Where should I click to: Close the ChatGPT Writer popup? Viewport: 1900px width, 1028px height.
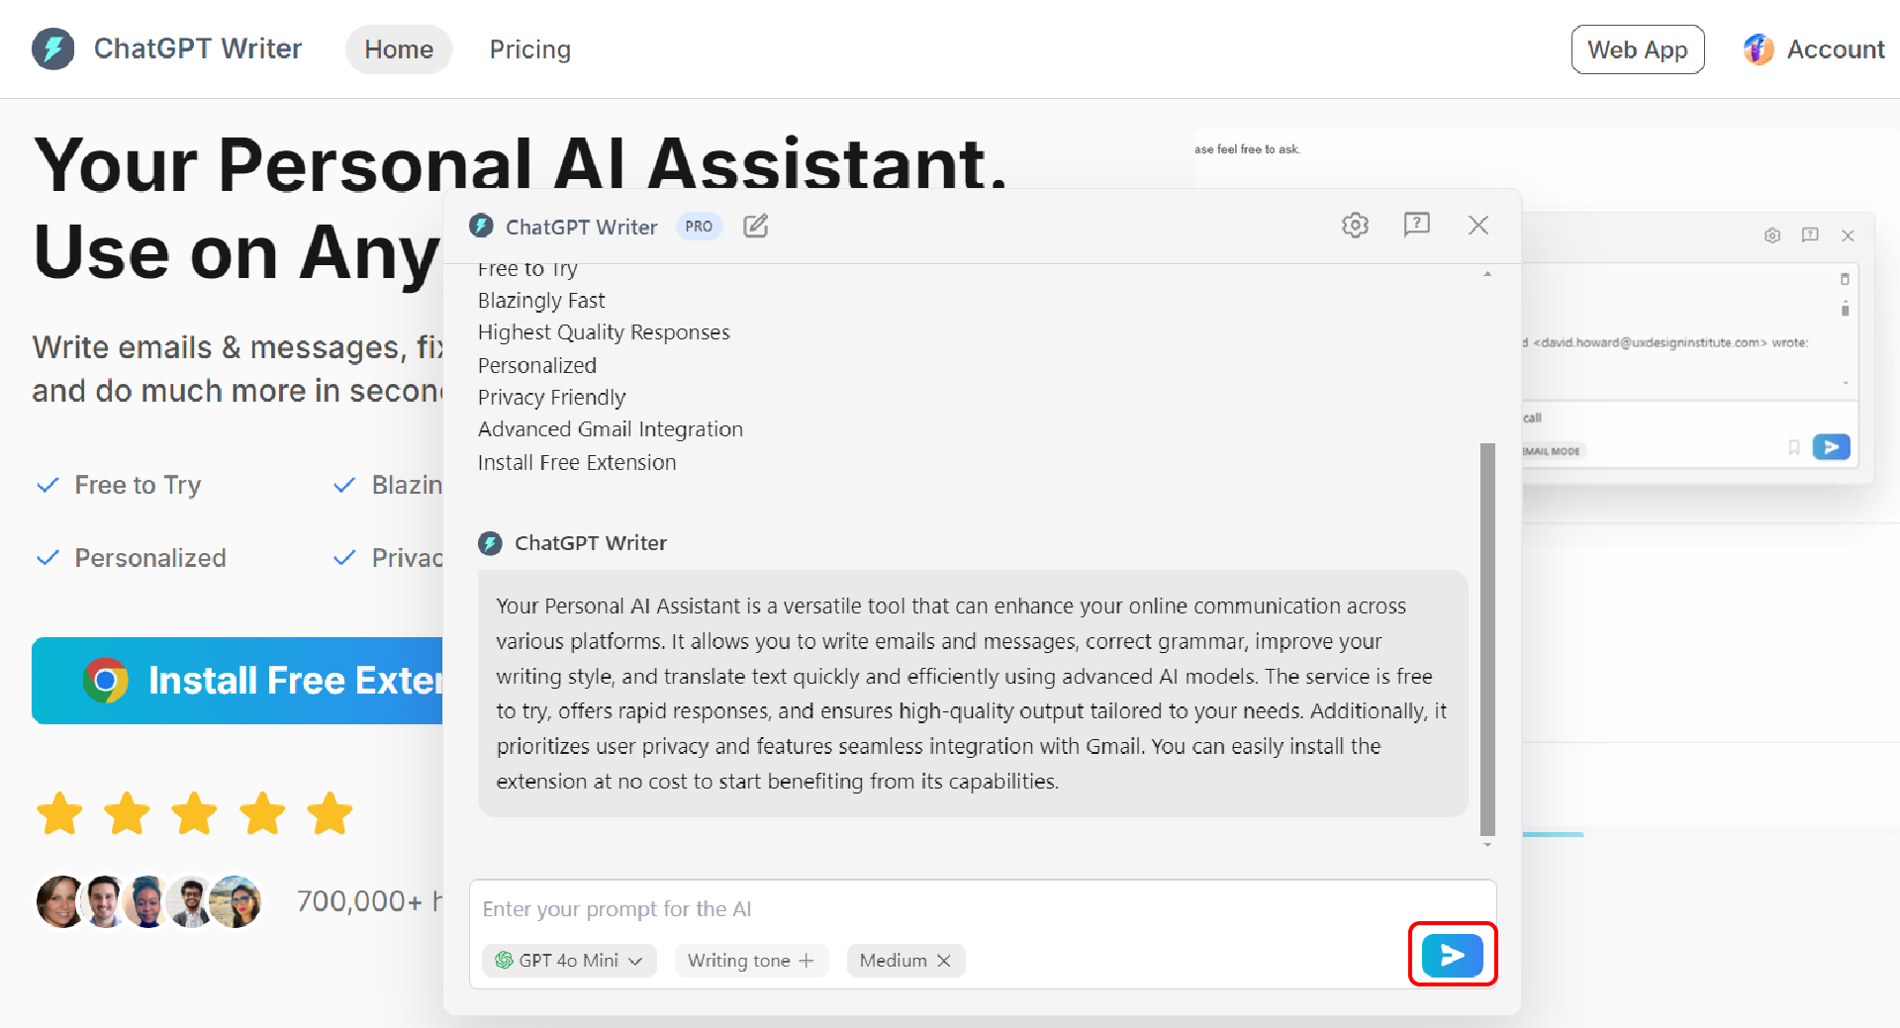point(1478,225)
